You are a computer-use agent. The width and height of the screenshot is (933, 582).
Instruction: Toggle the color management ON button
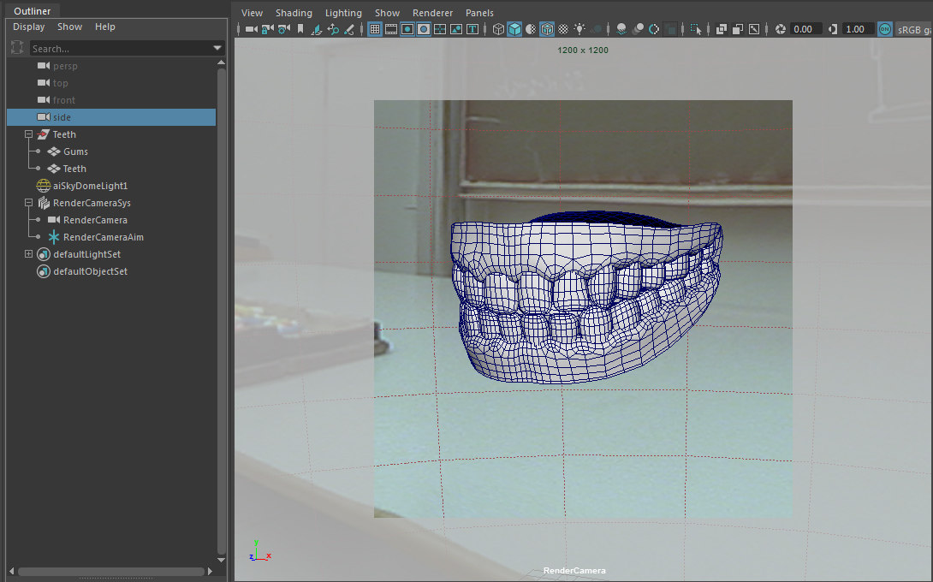coord(884,29)
